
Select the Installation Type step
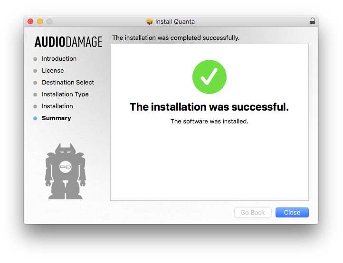coord(65,94)
